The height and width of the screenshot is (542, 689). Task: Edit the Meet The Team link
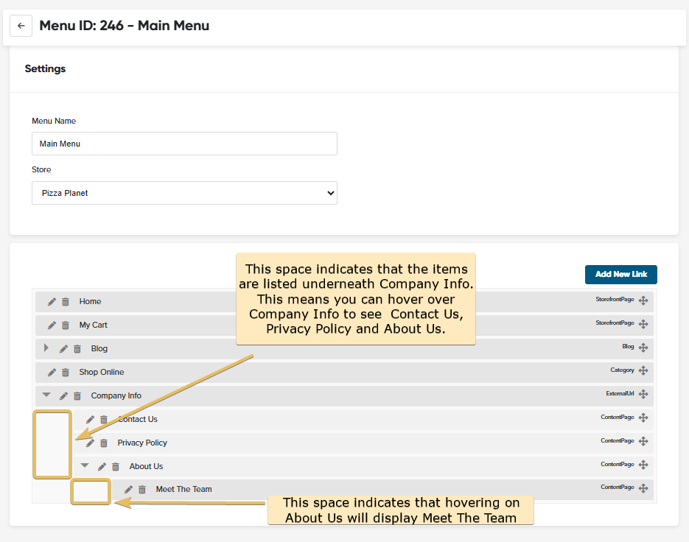coord(129,490)
